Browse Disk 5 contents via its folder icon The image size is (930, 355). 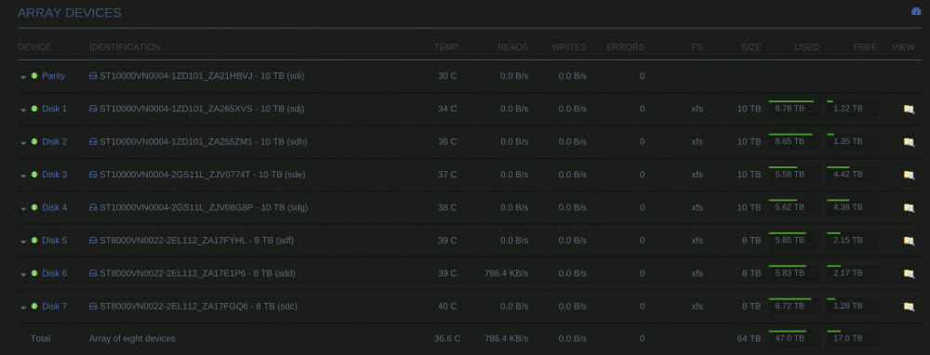click(x=909, y=241)
